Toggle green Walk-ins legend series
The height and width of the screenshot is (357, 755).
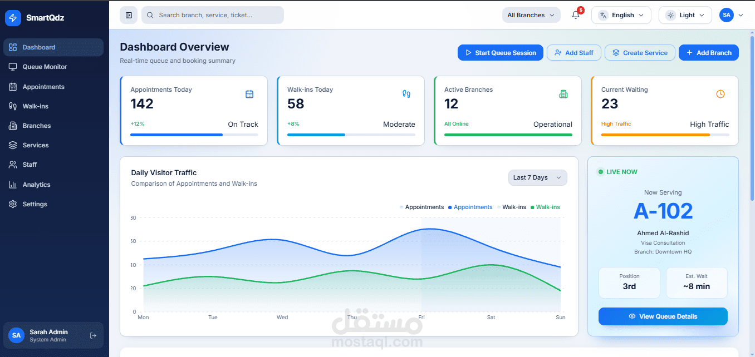(x=545, y=207)
